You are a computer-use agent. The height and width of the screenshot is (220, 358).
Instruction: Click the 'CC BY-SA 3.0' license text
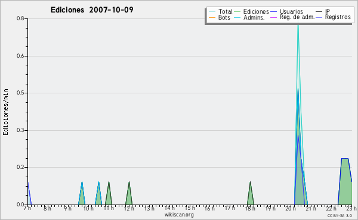click(340, 215)
